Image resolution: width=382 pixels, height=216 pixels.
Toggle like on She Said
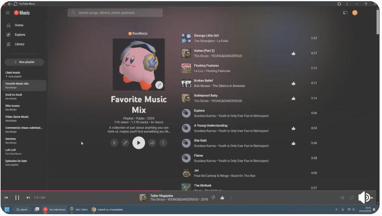pyautogui.click(x=293, y=143)
